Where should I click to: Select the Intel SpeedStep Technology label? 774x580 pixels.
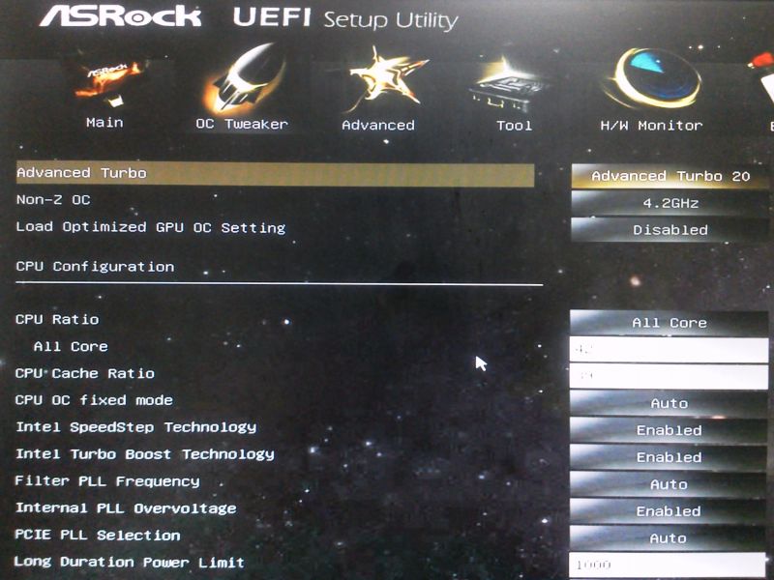[x=136, y=427]
